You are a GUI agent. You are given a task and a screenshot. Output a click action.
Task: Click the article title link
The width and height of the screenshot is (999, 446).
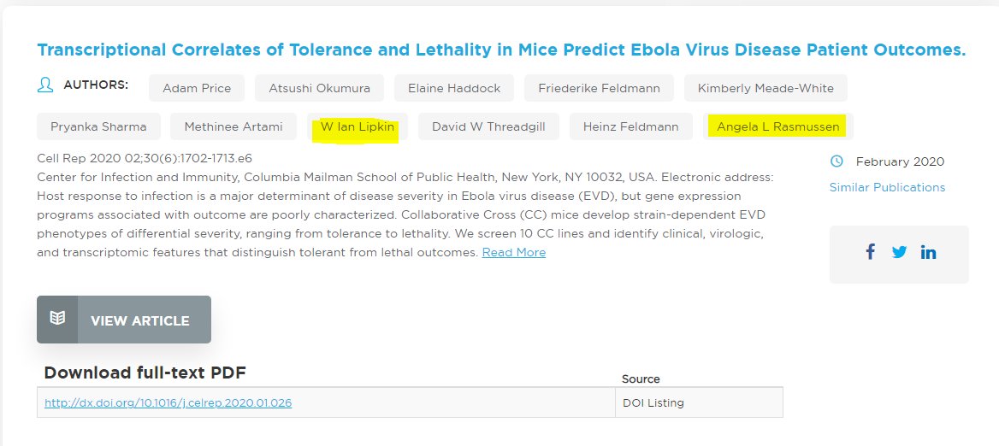(501, 50)
